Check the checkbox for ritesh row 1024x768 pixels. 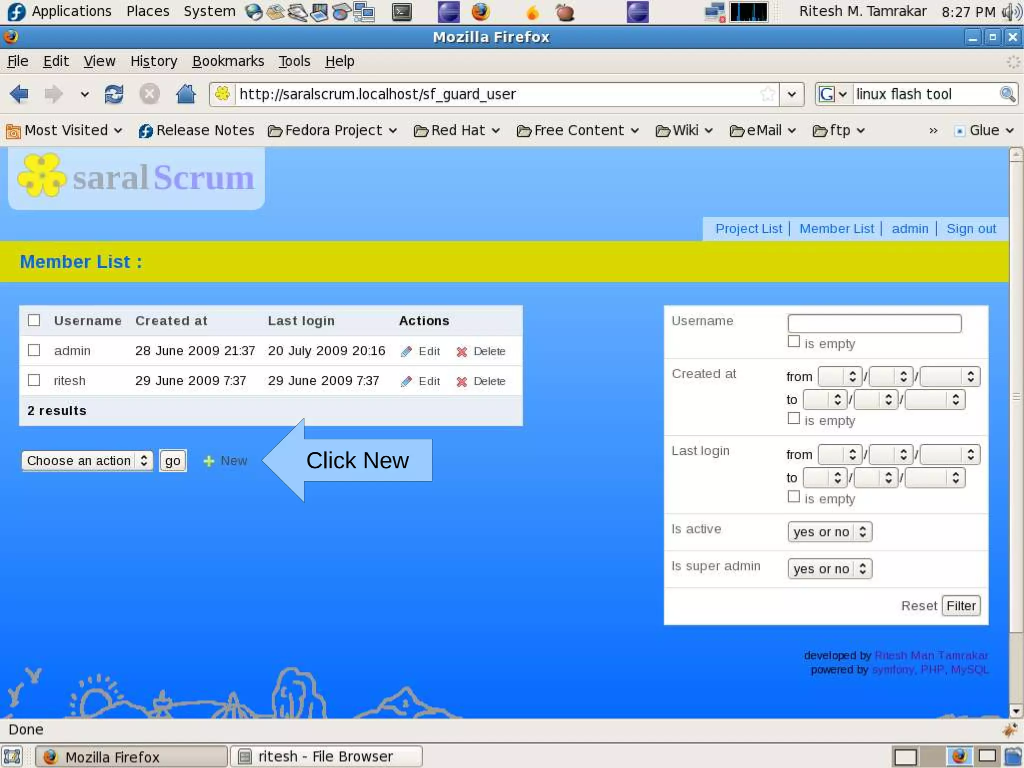(x=34, y=381)
